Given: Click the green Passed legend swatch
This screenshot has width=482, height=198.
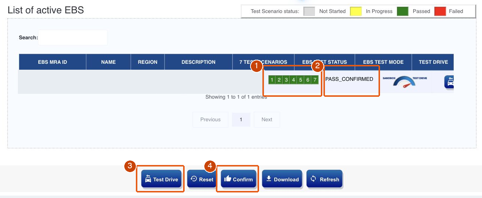Looking at the screenshot, I should [403, 11].
